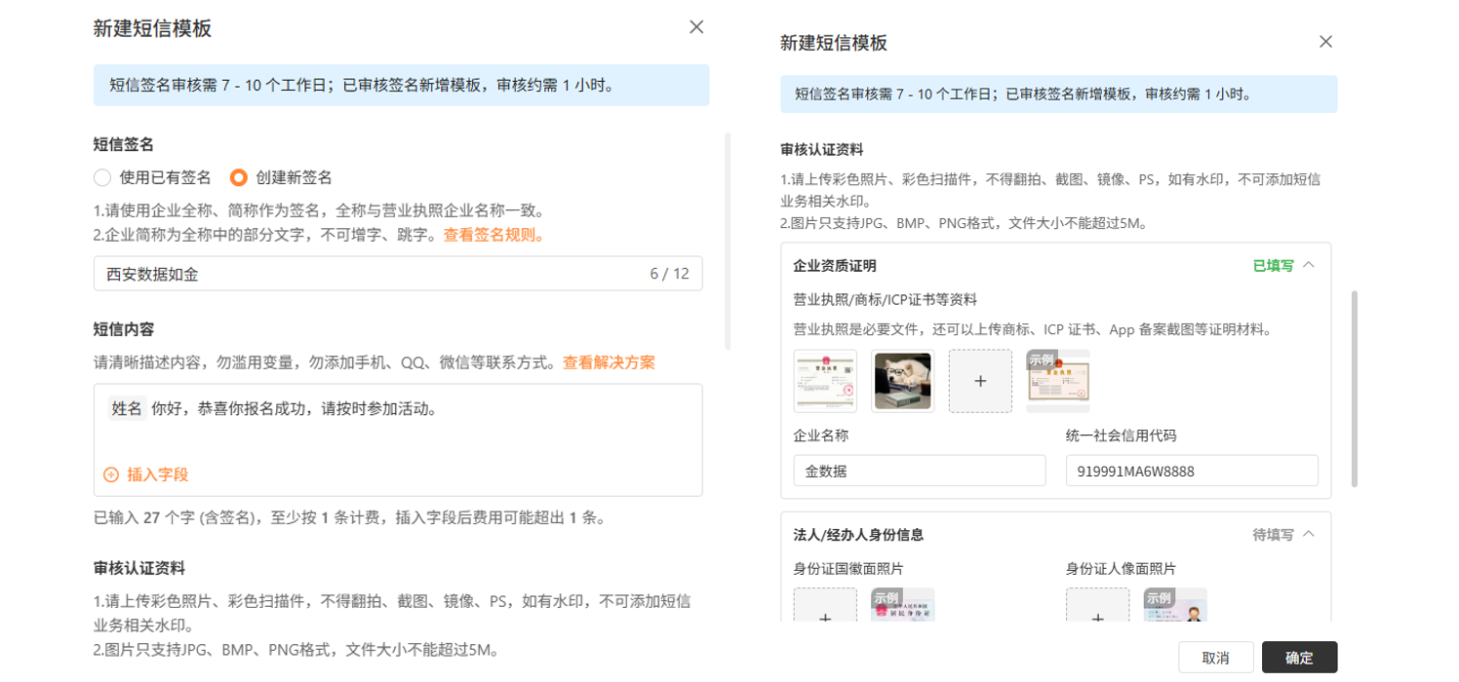Click the signature field containing 西安数据如金

[x=398, y=274]
